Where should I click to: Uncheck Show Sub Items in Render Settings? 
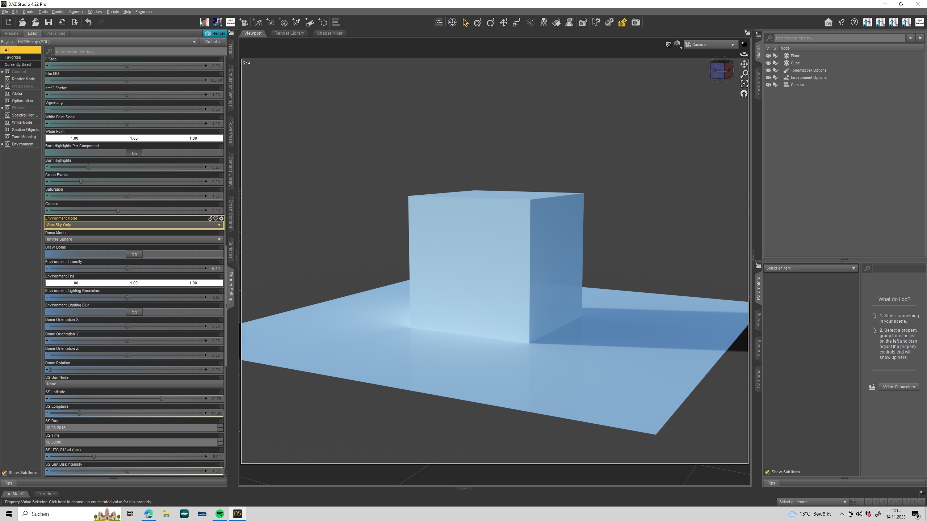[4, 473]
